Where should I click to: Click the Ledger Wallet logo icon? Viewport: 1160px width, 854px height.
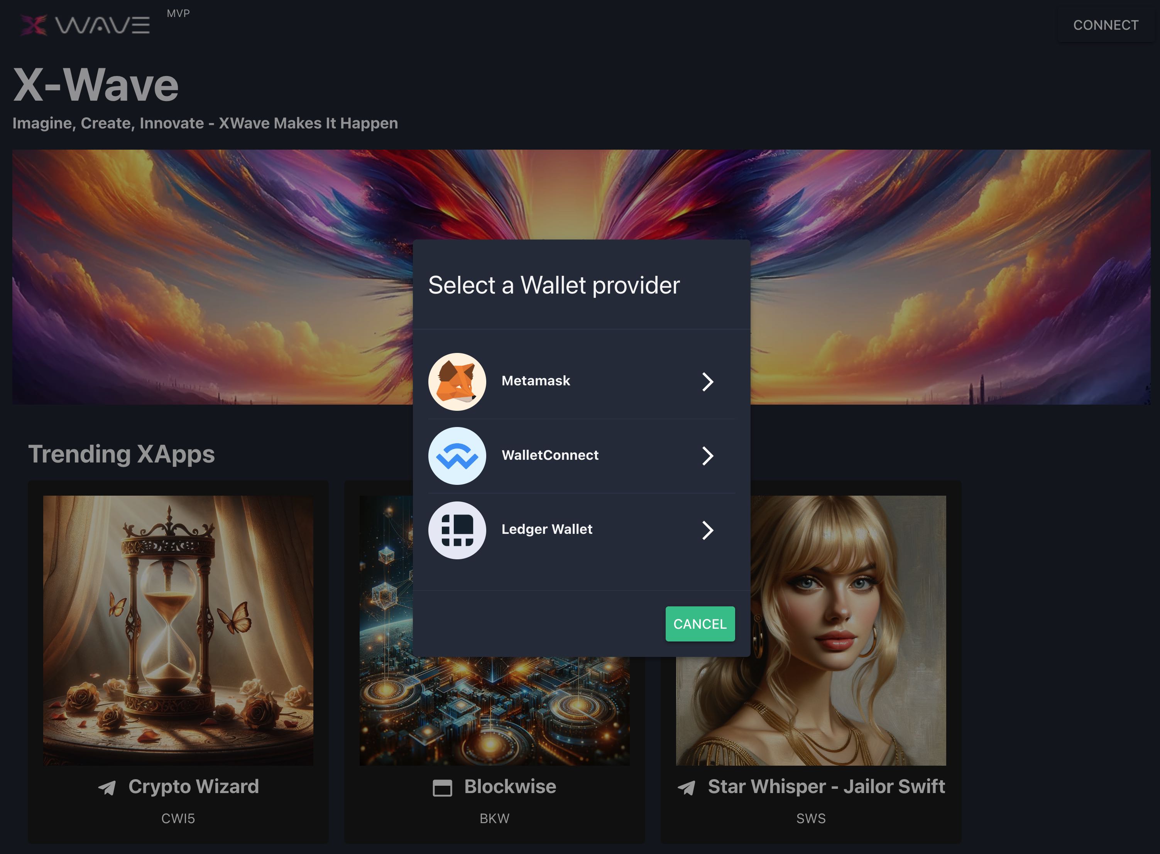pyautogui.click(x=457, y=530)
